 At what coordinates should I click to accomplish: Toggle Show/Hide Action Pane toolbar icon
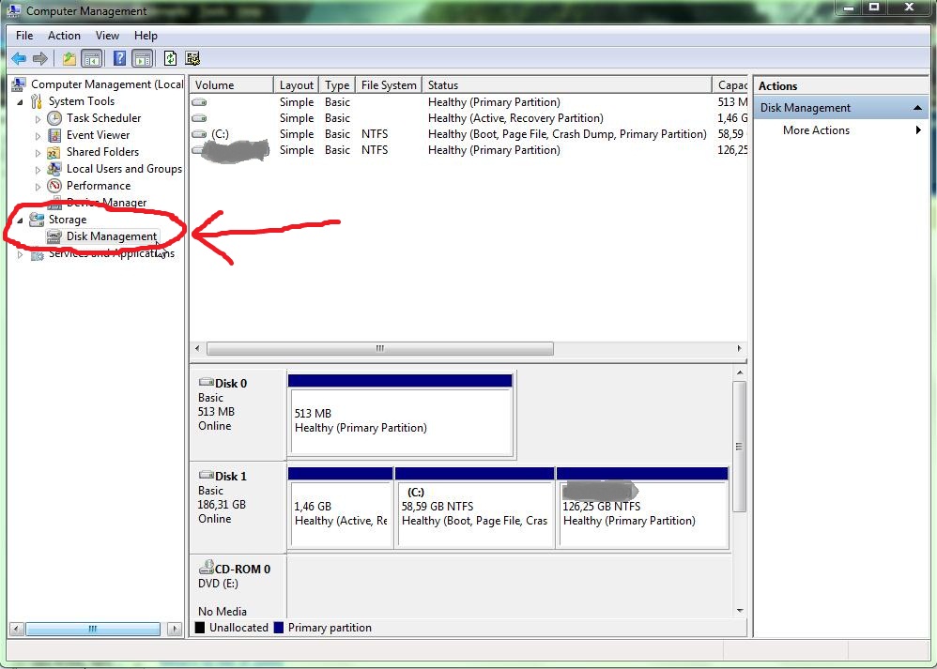142,58
